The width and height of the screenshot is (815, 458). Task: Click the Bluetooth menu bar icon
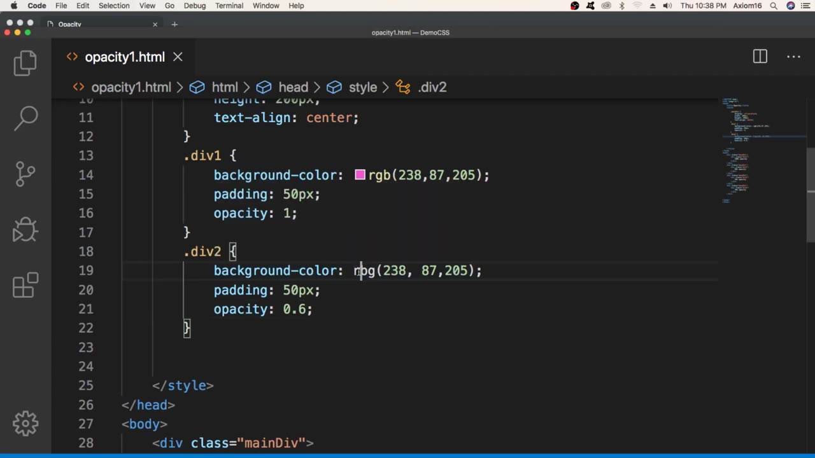[x=621, y=6]
